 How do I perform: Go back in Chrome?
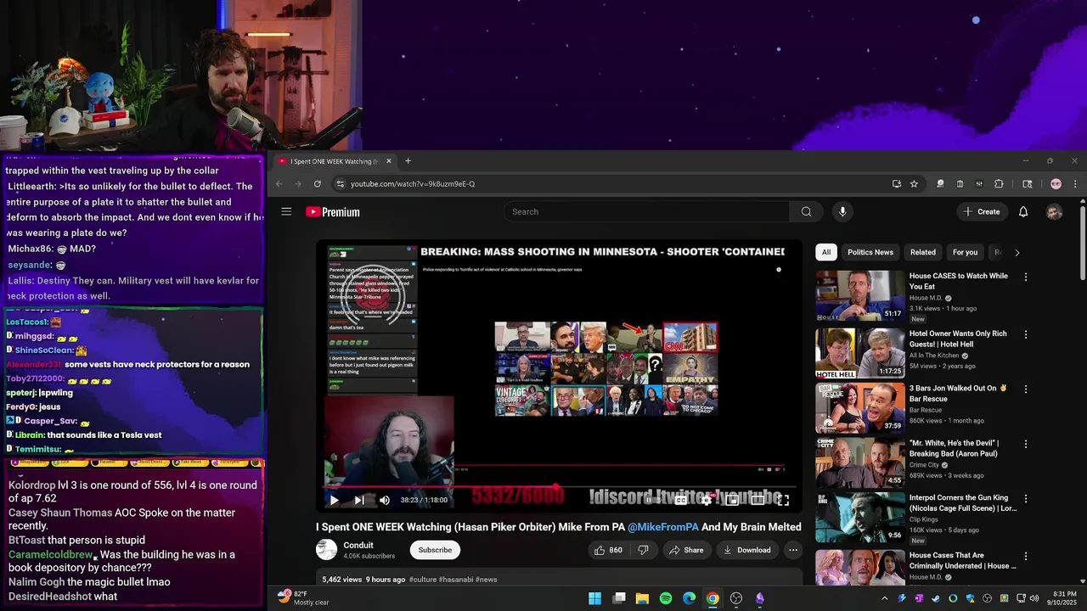tap(279, 183)
